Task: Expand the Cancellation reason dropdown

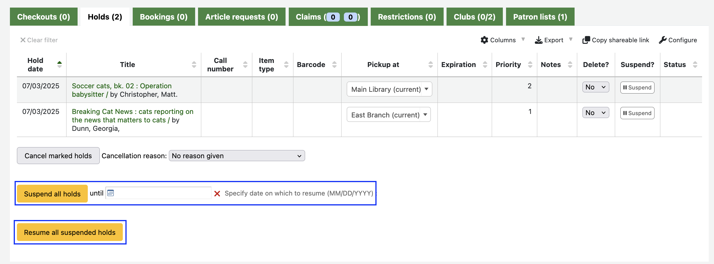Action: pos(237,156)
